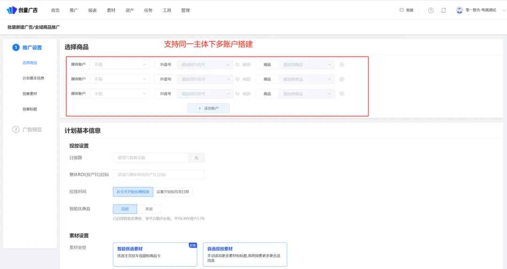The image size is (507, 269).
Task: Open 管理 menu
Action: pos(185,10)
